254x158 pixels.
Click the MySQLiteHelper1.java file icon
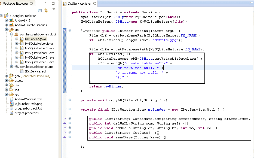pyautogui.click(x=22, y=53)
